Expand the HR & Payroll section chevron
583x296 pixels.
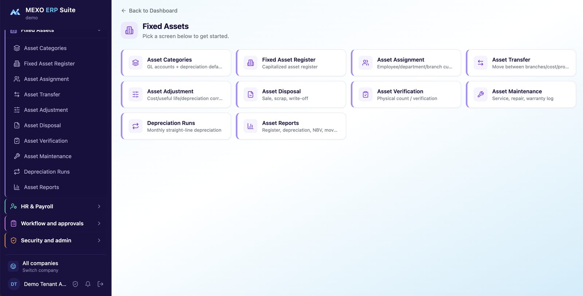pos(99,206)
